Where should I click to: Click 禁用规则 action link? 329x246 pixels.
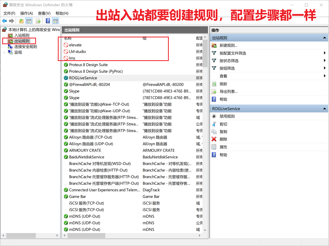coord(227,116)
